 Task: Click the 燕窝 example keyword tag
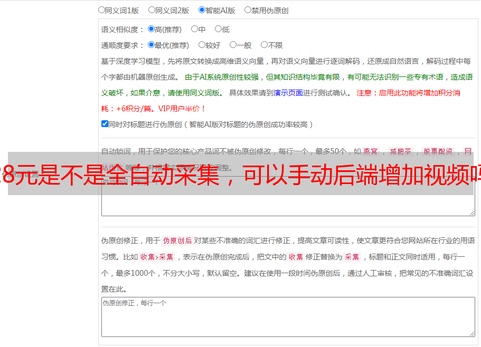pos(370,151)
